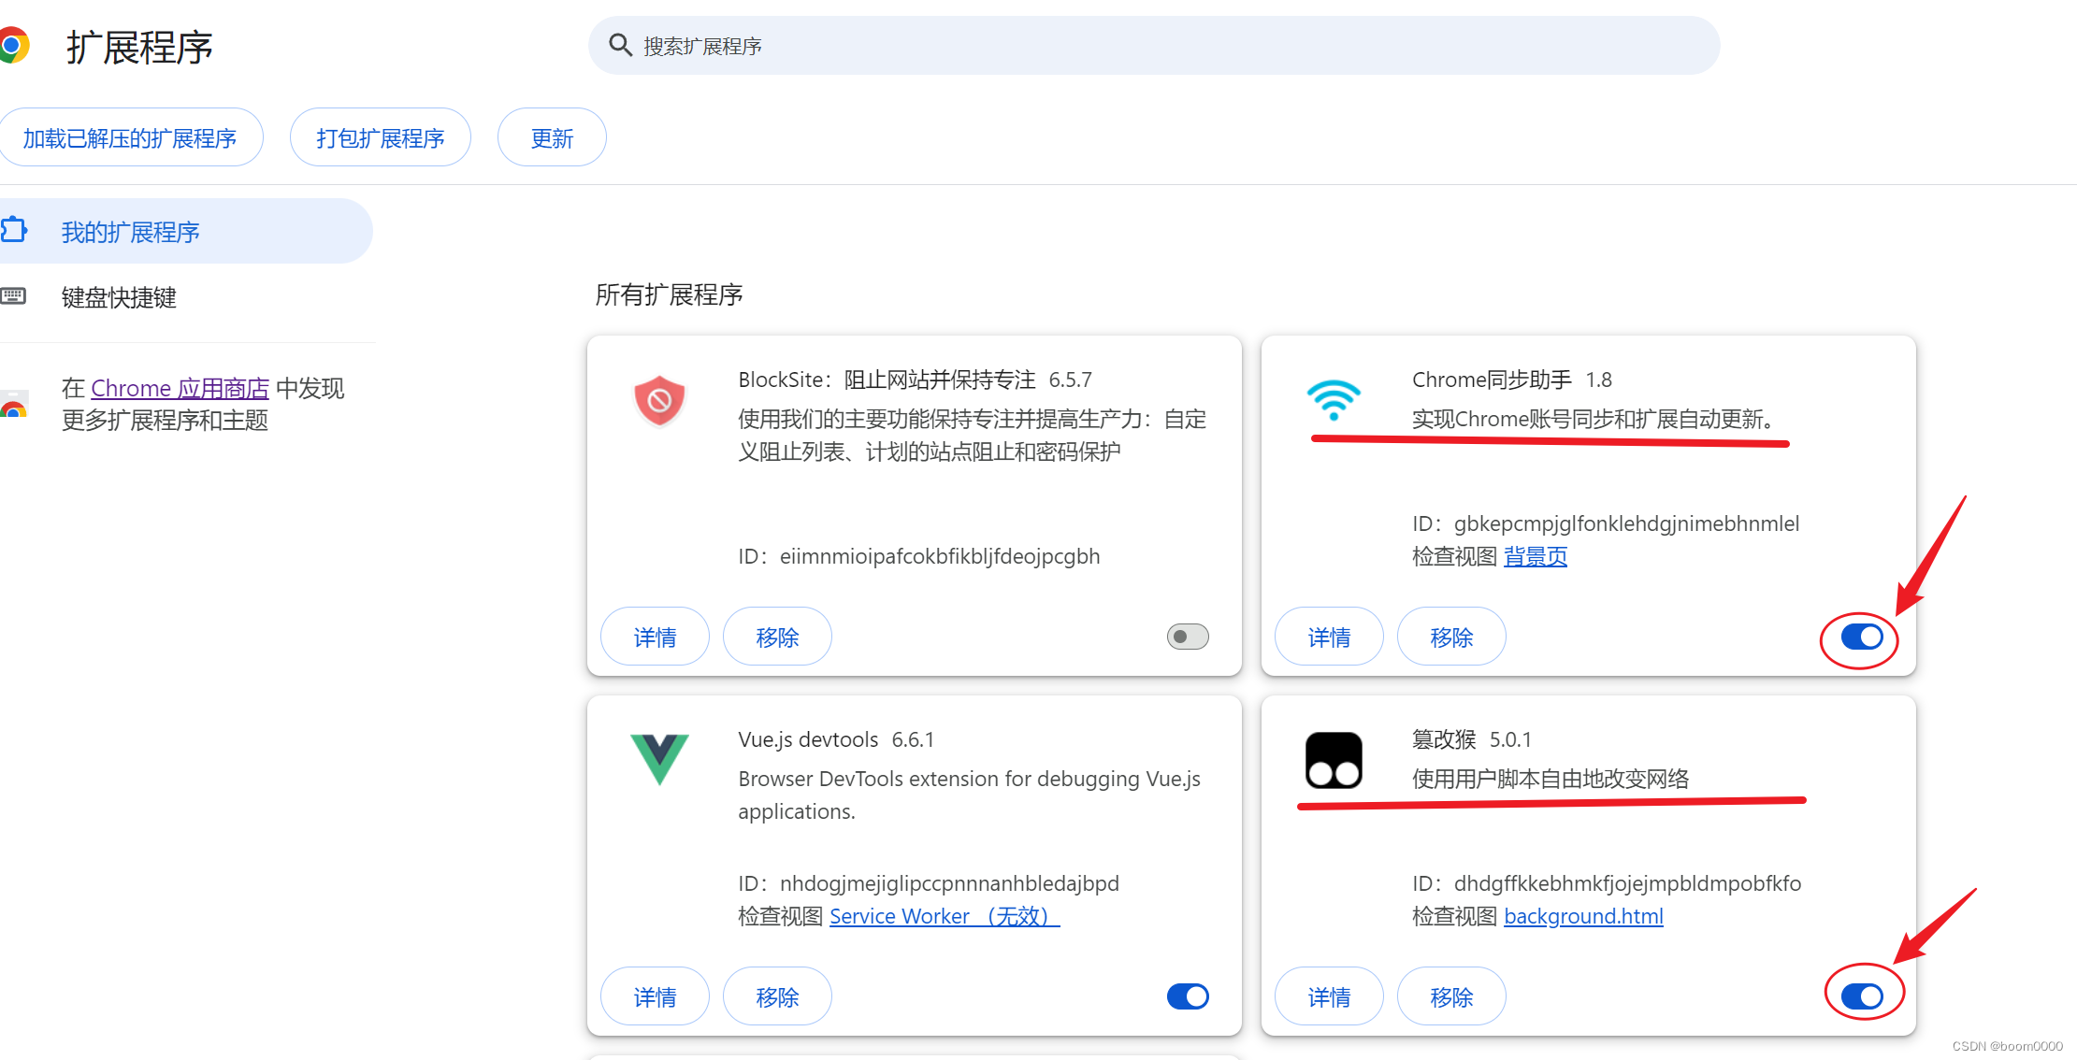The height and width of the screenshot is (1060, 2077).
Task: Click the BlockSite ID eiimnmioipafcokbfikbljfdeojpcgbh text
Action: coord(919,556)
